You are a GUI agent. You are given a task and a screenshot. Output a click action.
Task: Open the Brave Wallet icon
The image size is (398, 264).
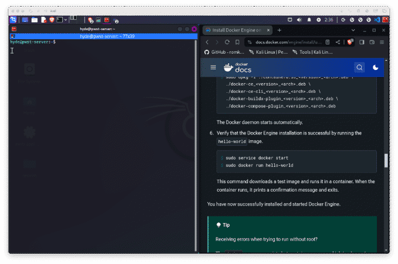[x=372, y=42]
